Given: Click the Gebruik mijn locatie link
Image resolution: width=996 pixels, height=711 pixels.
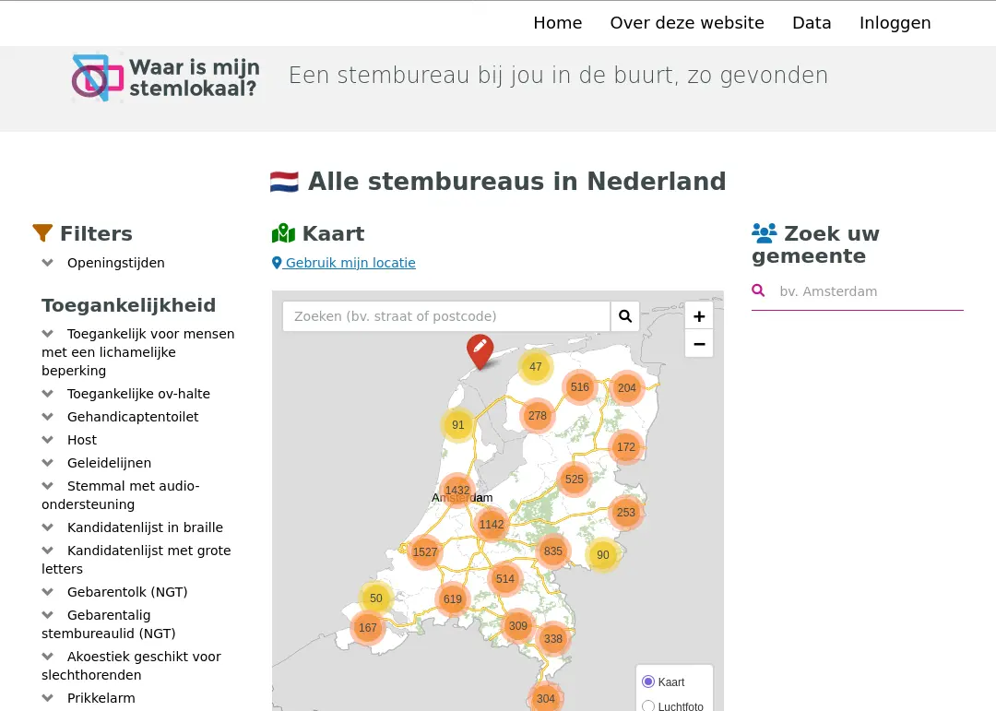Looking at the screenshot, I should (344, 263).
